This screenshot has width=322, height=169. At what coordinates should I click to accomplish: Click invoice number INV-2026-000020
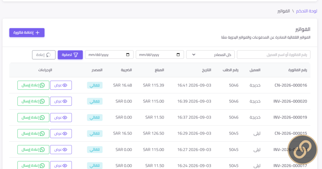290,101
